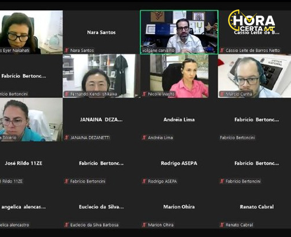Click small 'Fabrício Bertoncini' label without mic icon beside Andréia Lima
Image resolution: width=291 pixels, height=237 pixels.
[x=238, y=137]
